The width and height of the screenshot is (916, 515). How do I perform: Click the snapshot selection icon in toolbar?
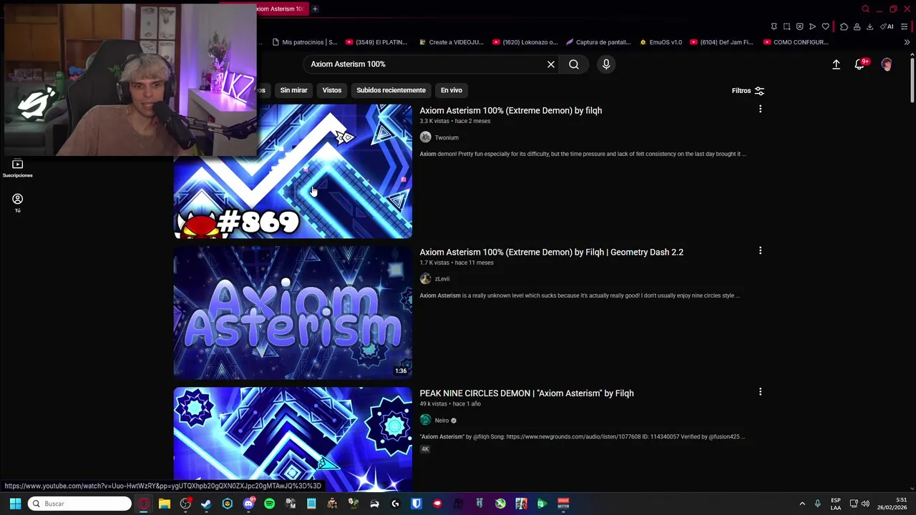click(786, 26)
